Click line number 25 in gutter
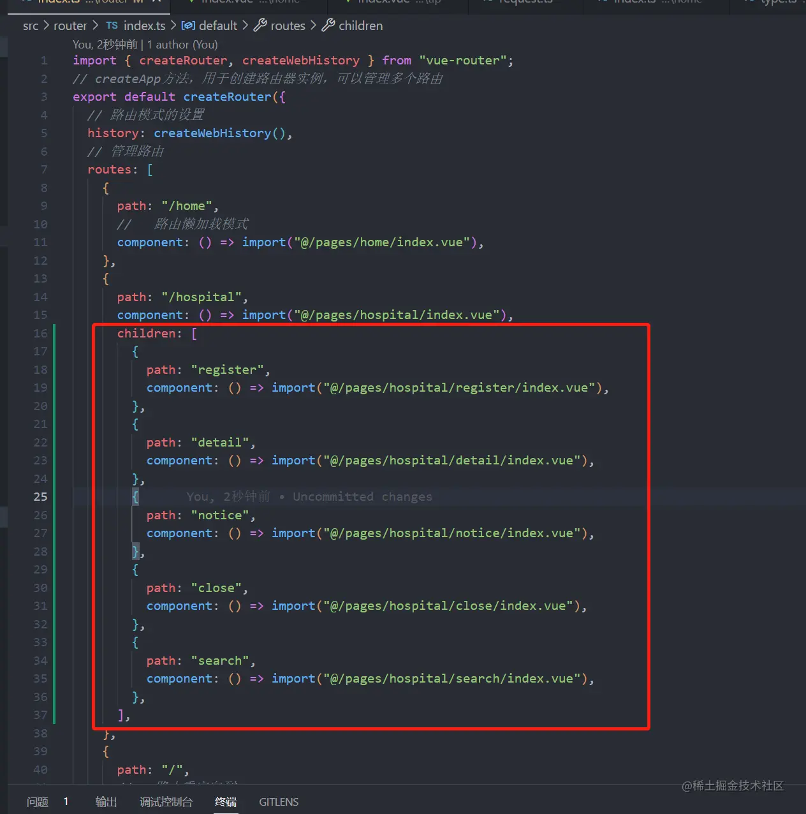The width and height of the screenshot is (806, 814). (x=40, y=497)
